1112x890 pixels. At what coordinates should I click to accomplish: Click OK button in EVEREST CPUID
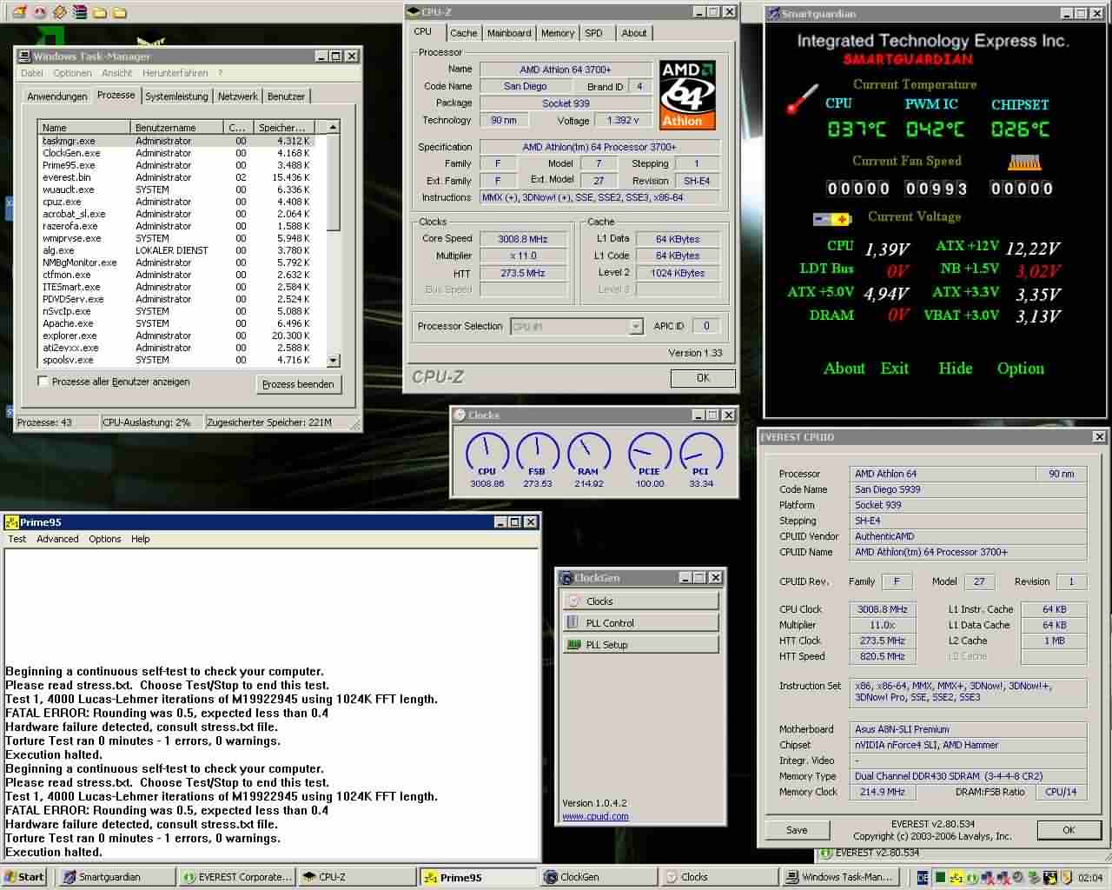(x=1069, y=830)
